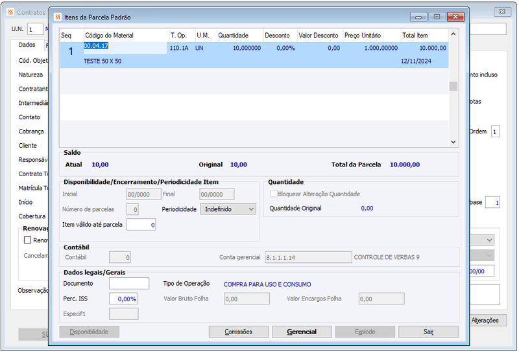Click the Valor Desconto column header
The image size is (519, 353).
point(320,36)
